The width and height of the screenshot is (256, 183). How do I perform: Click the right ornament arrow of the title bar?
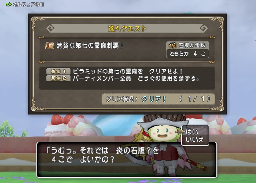[x=204, y=29]
